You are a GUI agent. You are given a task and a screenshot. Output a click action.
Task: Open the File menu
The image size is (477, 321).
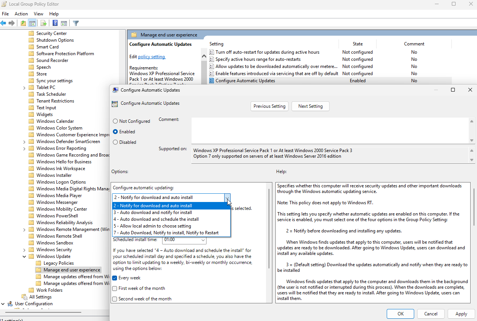pos(5,14)
